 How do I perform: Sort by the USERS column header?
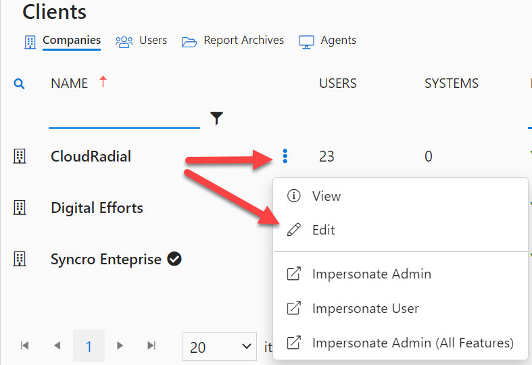[x=337, y=83]
